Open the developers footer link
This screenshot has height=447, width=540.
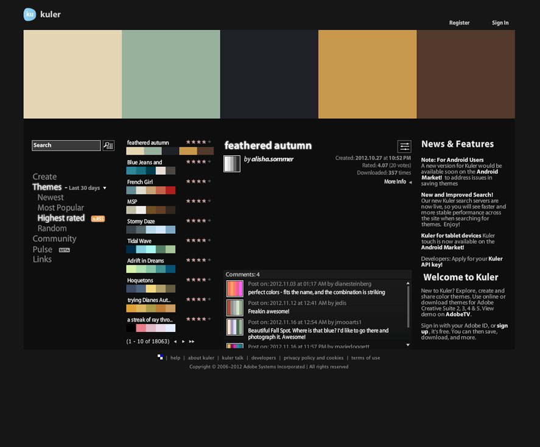264,358
